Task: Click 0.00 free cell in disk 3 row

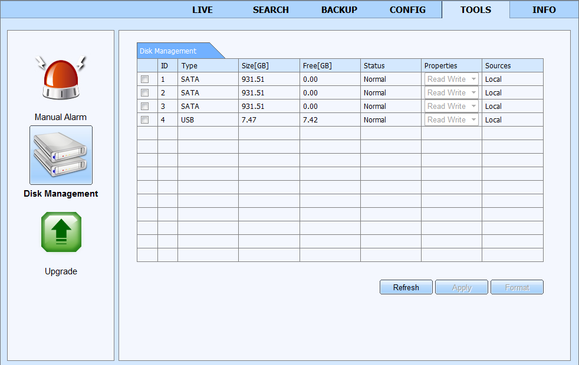Action: point(330,106)
